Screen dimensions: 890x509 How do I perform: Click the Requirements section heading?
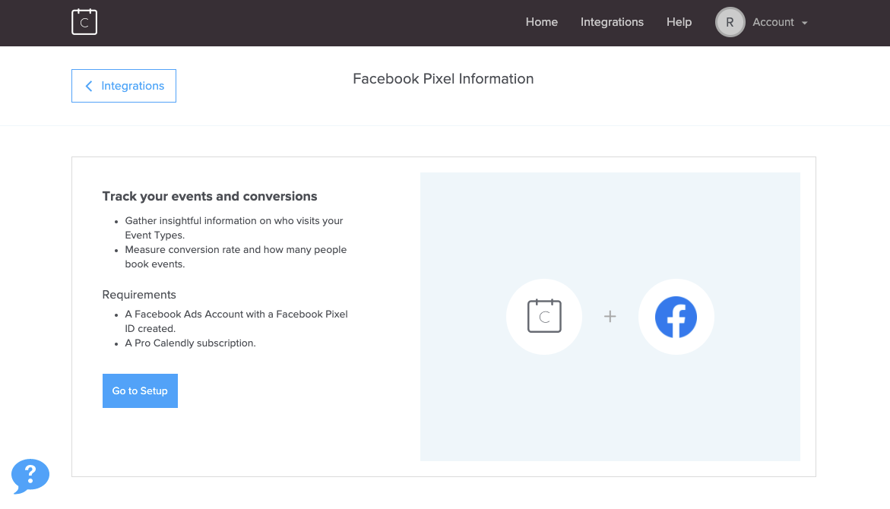139,295
